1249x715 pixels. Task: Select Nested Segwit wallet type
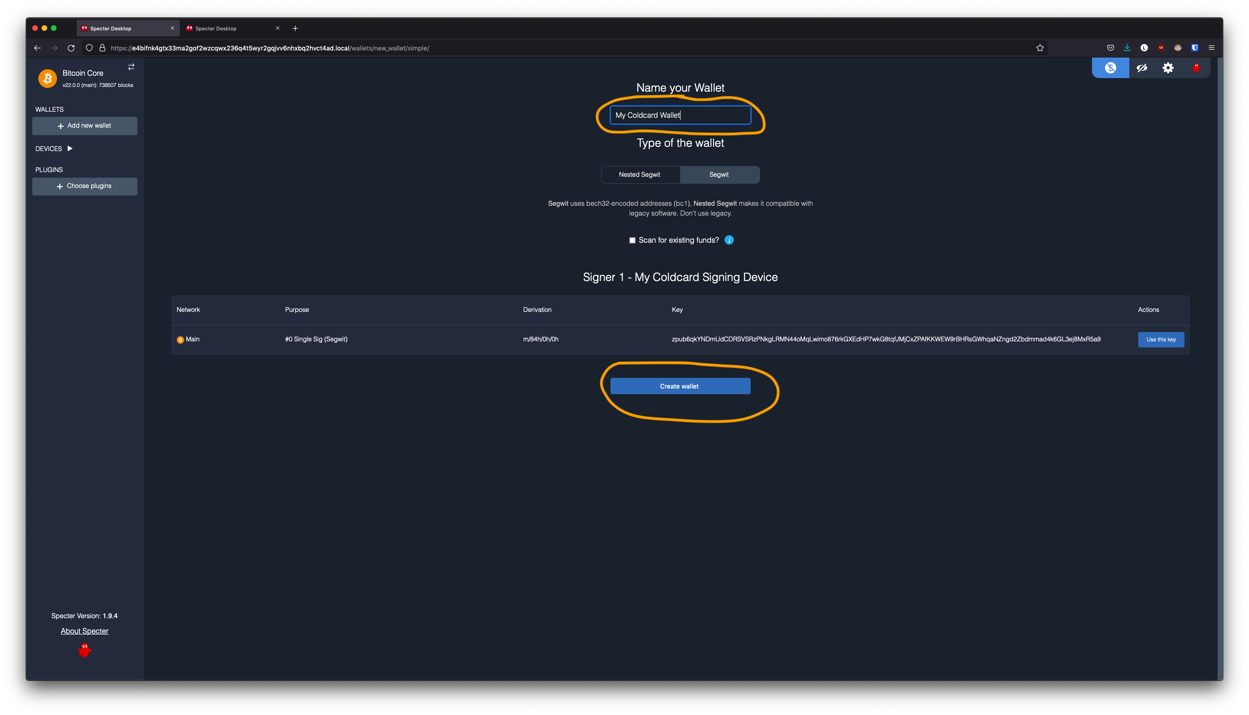(639, 175)
